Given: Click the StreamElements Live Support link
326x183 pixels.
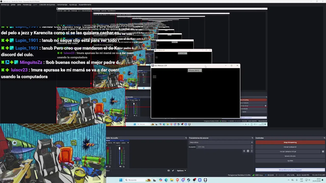Looking at the screenshot, I should coord(290,170).
